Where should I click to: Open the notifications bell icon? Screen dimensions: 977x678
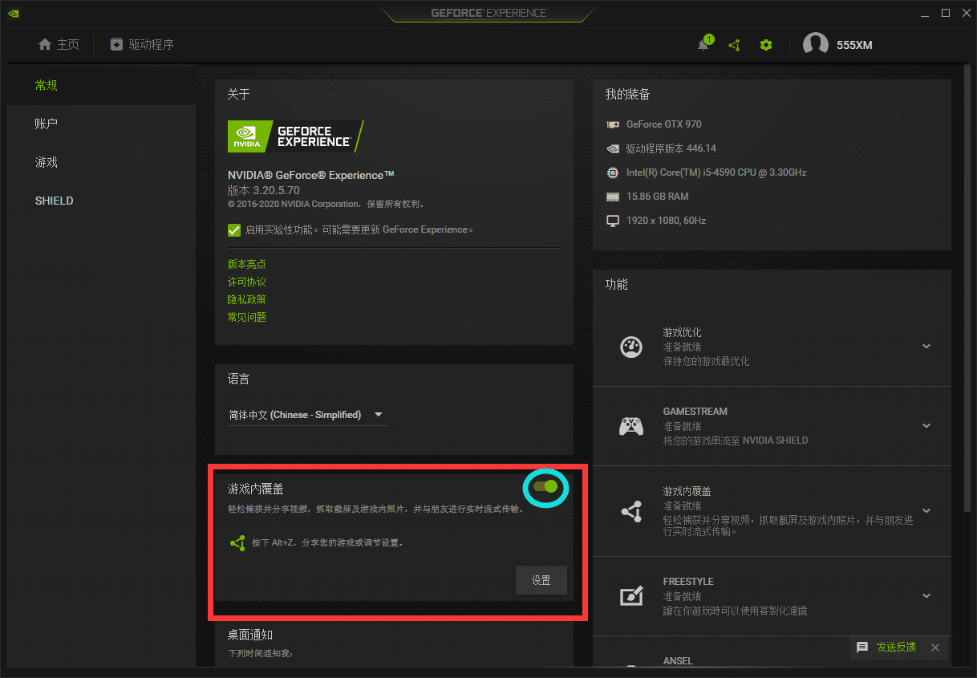[703, 45]
